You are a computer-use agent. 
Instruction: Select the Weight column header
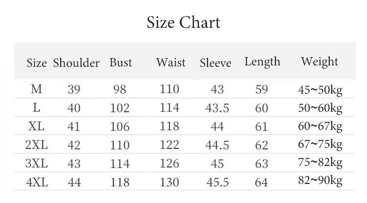coord(320,61)
